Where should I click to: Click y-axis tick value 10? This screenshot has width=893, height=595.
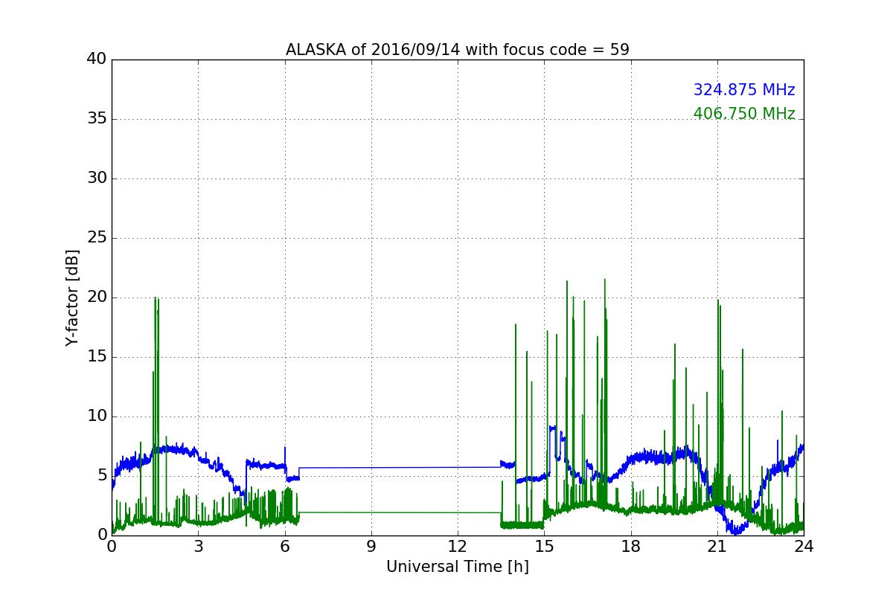97,416
